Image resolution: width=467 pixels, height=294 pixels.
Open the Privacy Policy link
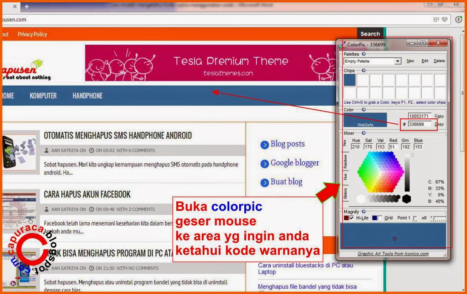[x=33, y=34]
